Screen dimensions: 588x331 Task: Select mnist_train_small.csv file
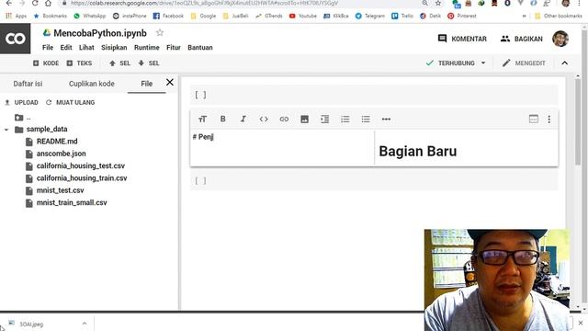tap(66, 202)
